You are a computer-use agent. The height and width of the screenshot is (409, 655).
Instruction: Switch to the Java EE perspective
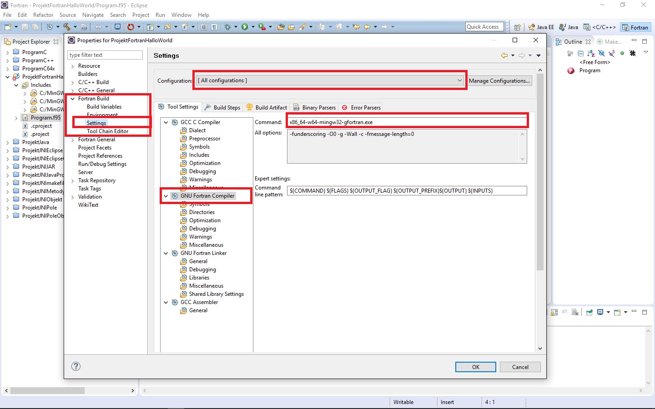click(x=541, y=27)
